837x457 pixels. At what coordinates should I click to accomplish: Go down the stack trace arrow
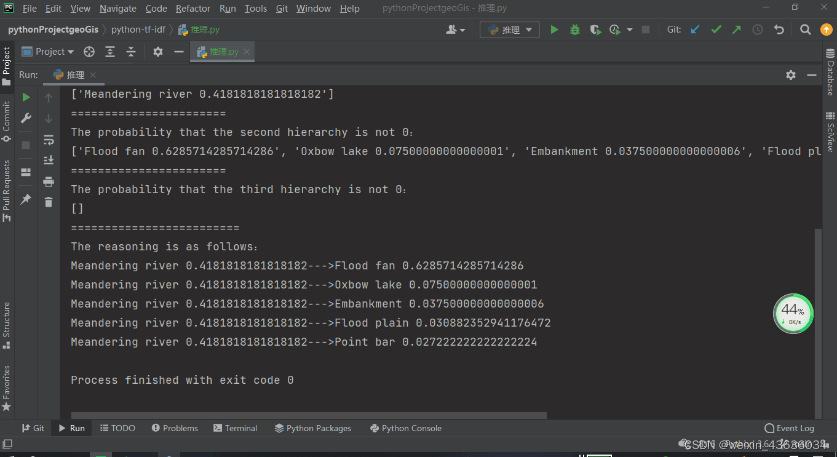click(x=49, y=119)
